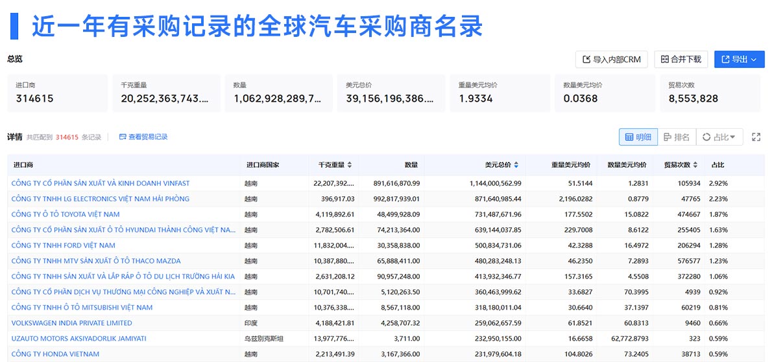This screenshot has width=772, height=362.
Task: Open LG ELECTRONICS VIỆT NAM HẢI PHÒNG link
Action: coord(101,199)
